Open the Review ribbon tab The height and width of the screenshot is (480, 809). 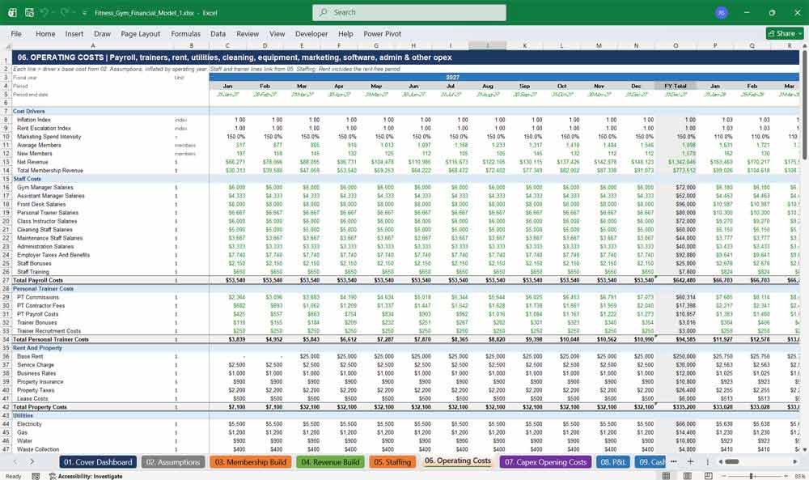tap(248, 33)
